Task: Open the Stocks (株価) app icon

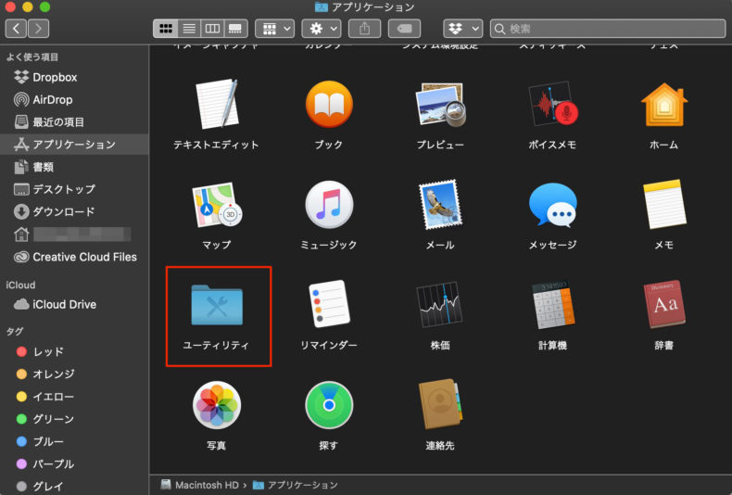Action: tap(440, 304)
